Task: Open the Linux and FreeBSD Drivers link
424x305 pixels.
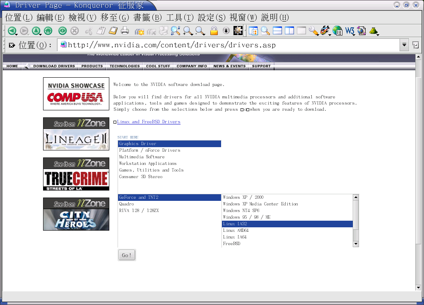Action: point(149,122)
